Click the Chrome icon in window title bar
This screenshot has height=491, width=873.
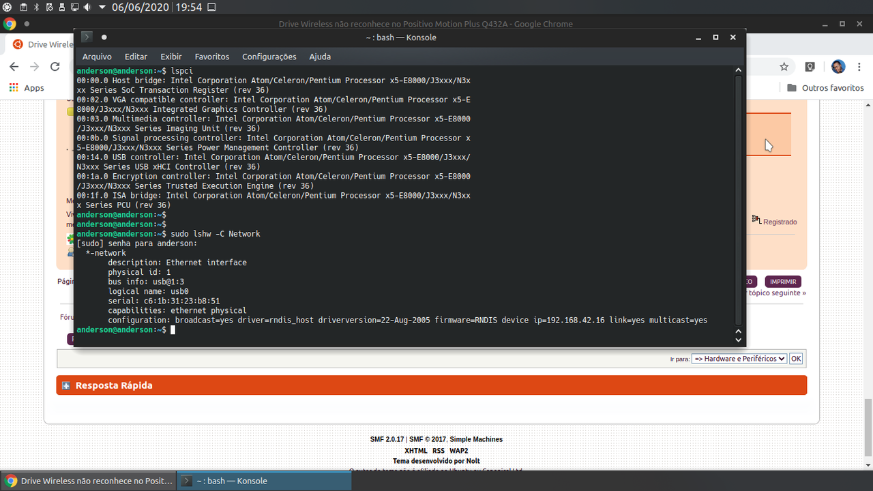(x=10, y=24)
